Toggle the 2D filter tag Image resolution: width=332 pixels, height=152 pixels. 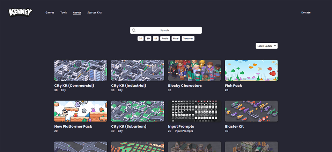click(x=140, y=39)
